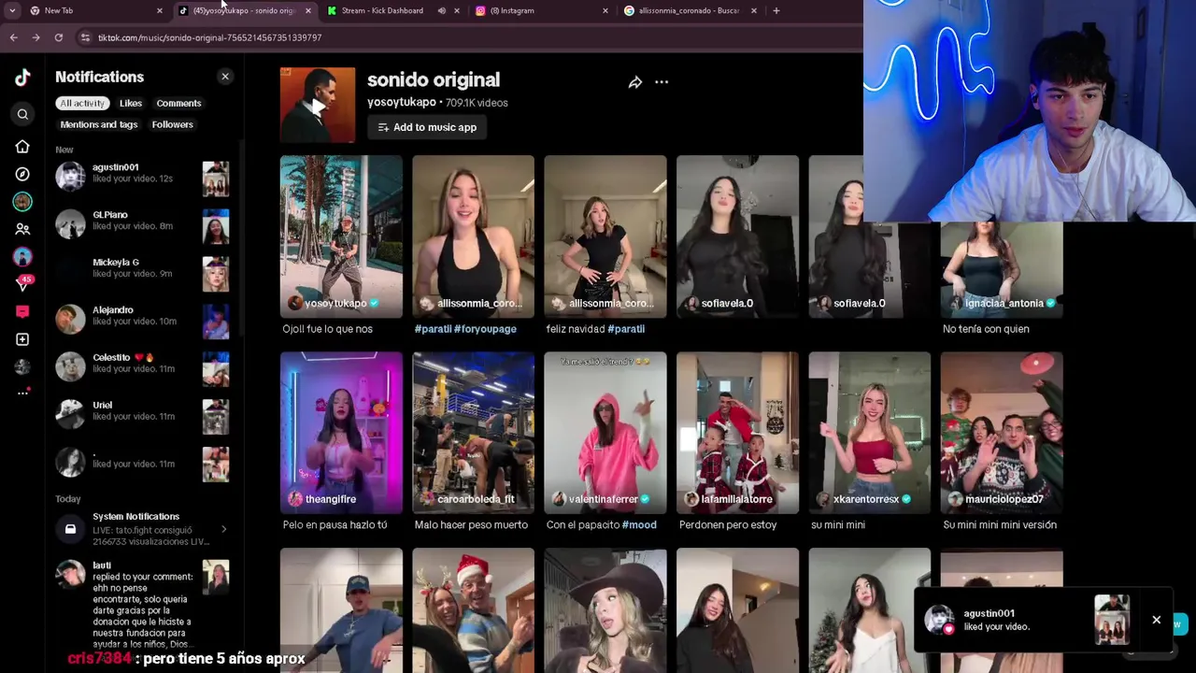Open Messages icon with 45 badge
The height and width of the screenshot is (673, 1196).
22,283
